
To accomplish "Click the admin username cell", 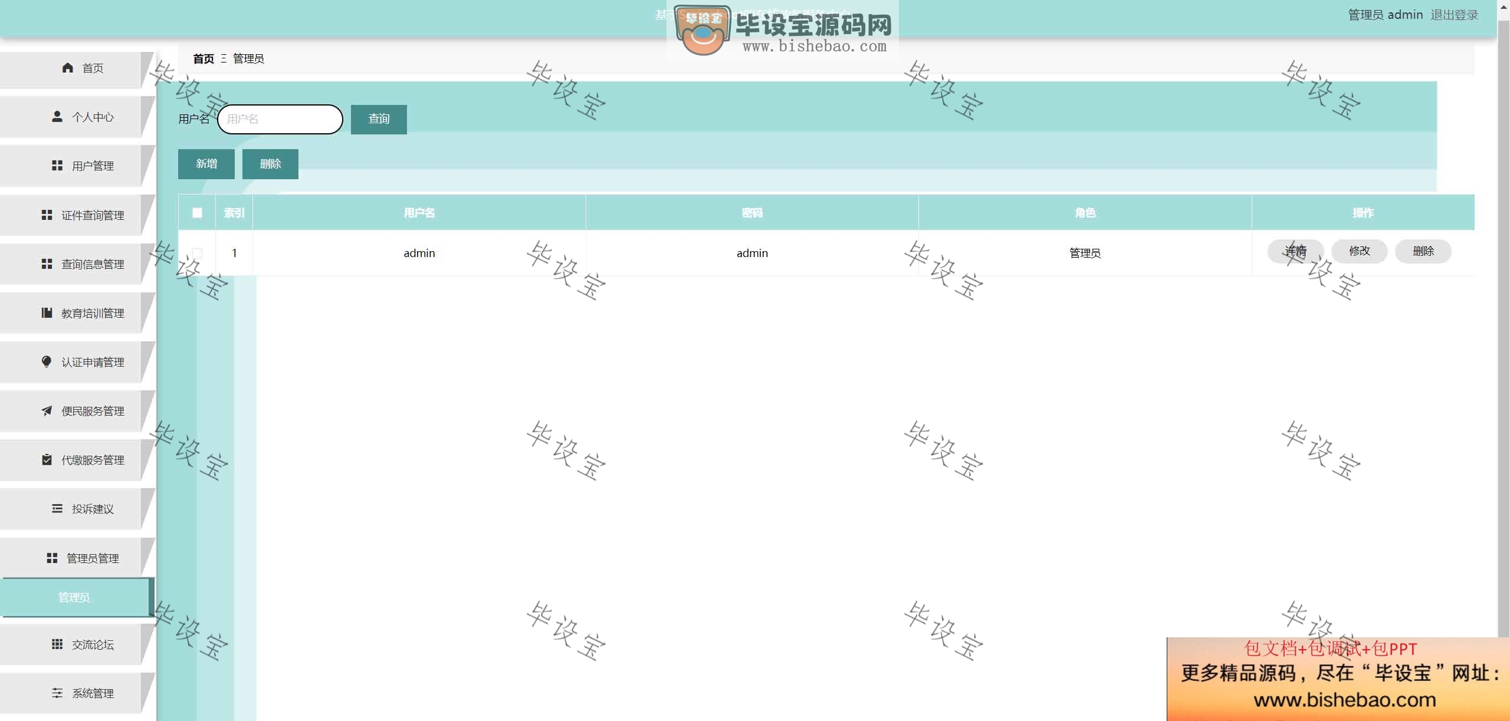I will 419,253.
